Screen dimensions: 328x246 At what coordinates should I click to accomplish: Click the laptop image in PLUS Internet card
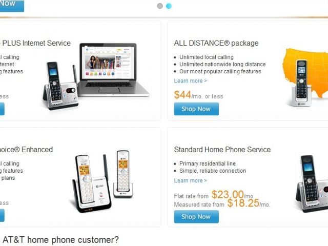click(115, 70)
